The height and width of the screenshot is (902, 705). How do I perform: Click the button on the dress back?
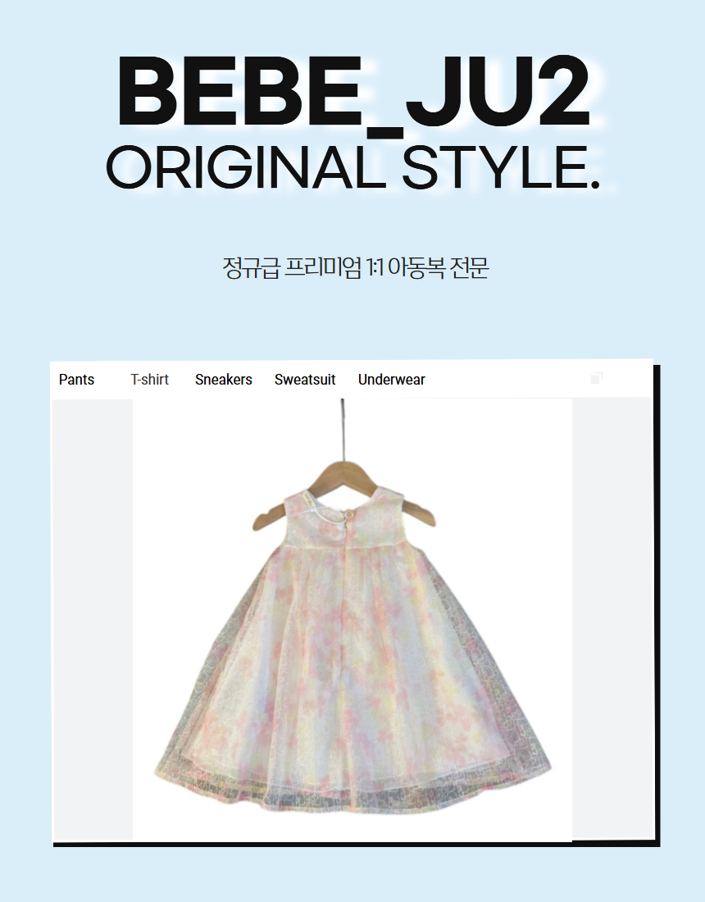(348, 512)
